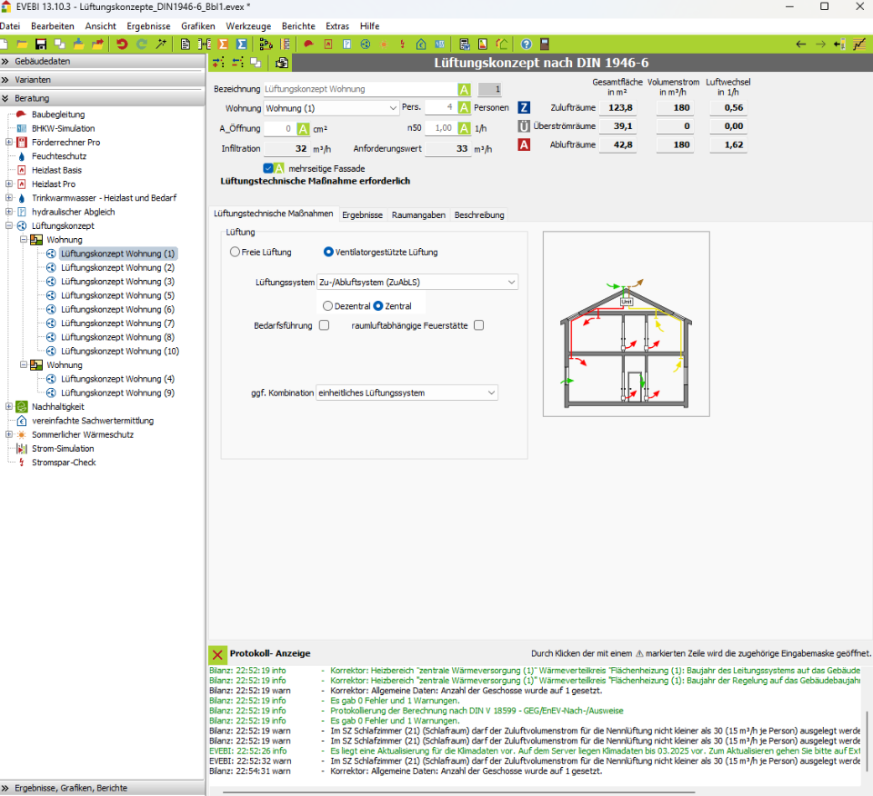Click the open folder toolbar icon
873x796 pixels.
pos(23,44)
